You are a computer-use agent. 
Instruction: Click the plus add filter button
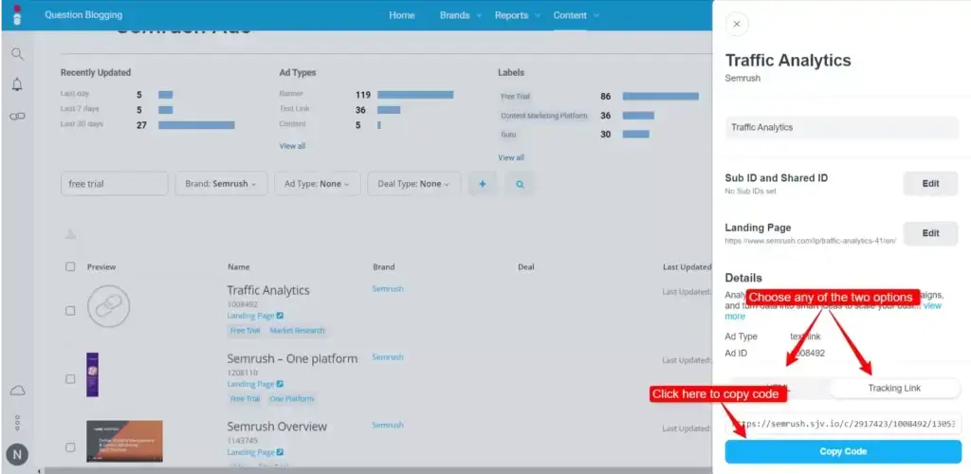coord(483,184)
